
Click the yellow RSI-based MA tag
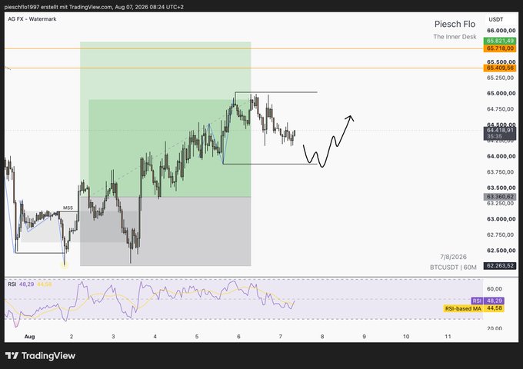[474, 308]
